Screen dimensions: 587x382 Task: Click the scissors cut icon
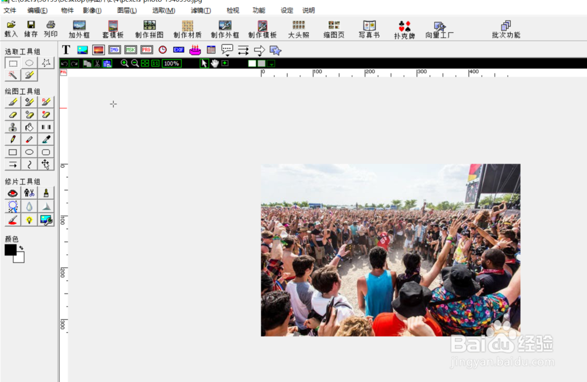pyautogui.click(x=97, y=63)
